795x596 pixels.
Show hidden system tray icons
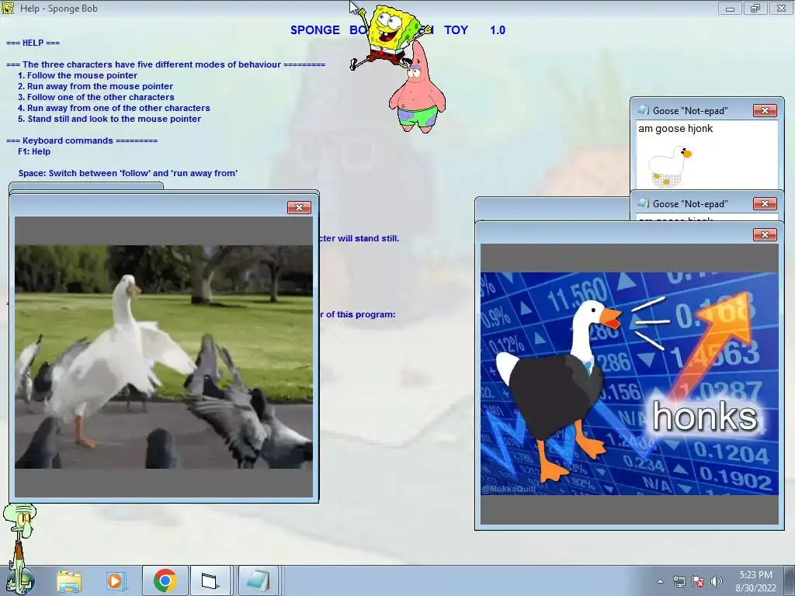click(660, 581)
